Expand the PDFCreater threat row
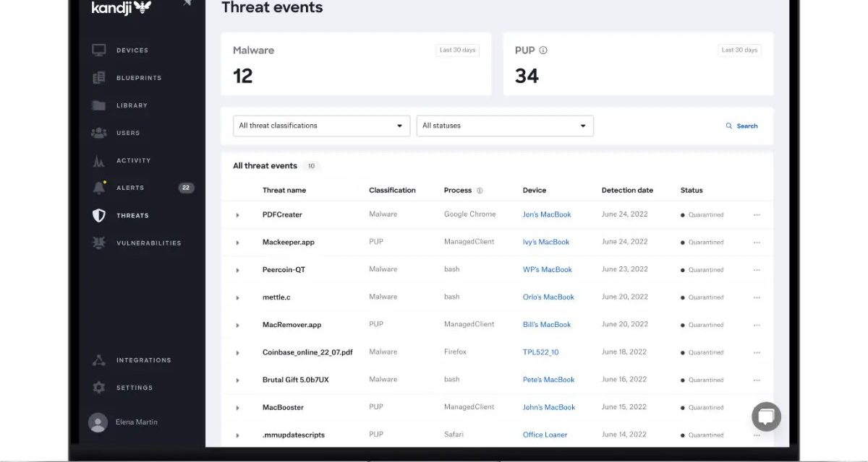Image resolution: width=868 pixels, height=462 pixels. 237,215
